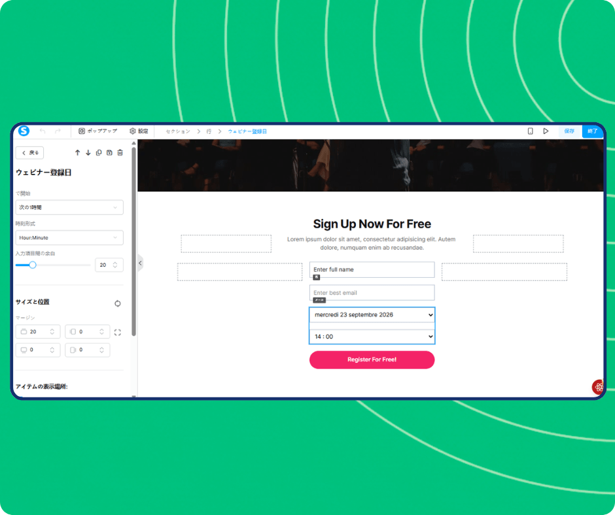Click the dark header image
The height and width of the screenshot is (515, 615).
(370, 165)
